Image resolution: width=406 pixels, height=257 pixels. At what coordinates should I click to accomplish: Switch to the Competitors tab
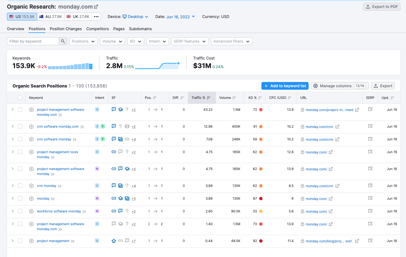[97, 29]
